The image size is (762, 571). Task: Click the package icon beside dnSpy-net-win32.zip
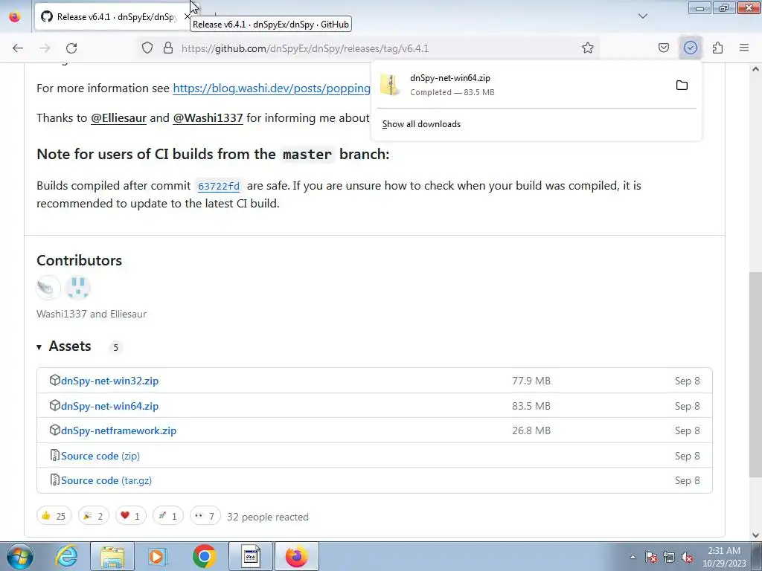click(x=55, y=380)
